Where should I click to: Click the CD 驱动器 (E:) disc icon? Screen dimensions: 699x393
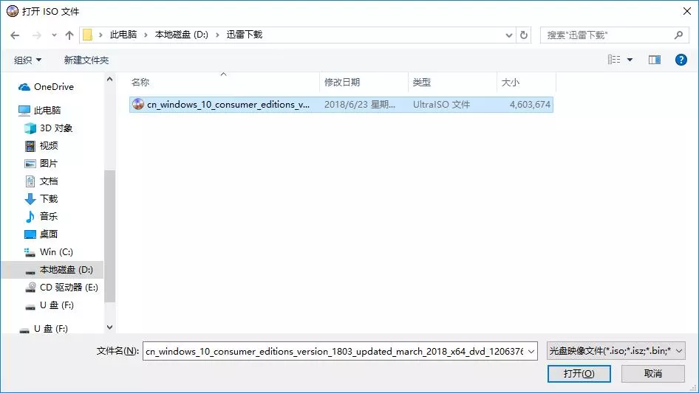point(30,288)
